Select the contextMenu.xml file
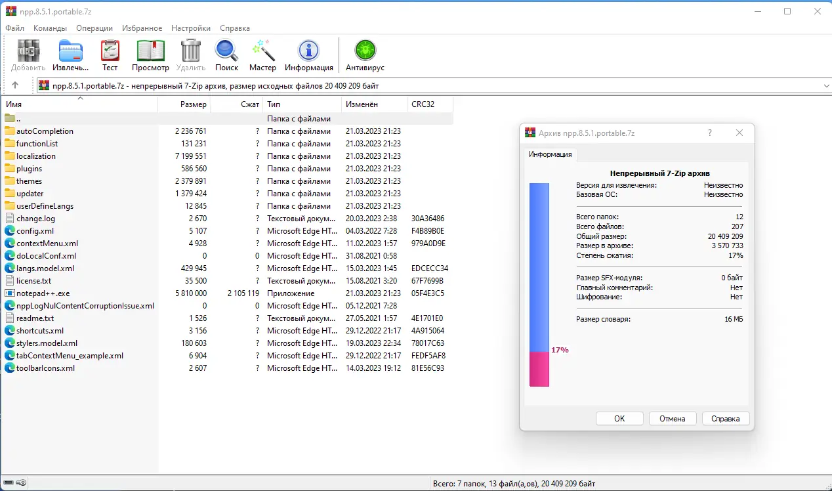Viewport: 832px width, 491px height. pyautogui.click(x=47, y=243)
